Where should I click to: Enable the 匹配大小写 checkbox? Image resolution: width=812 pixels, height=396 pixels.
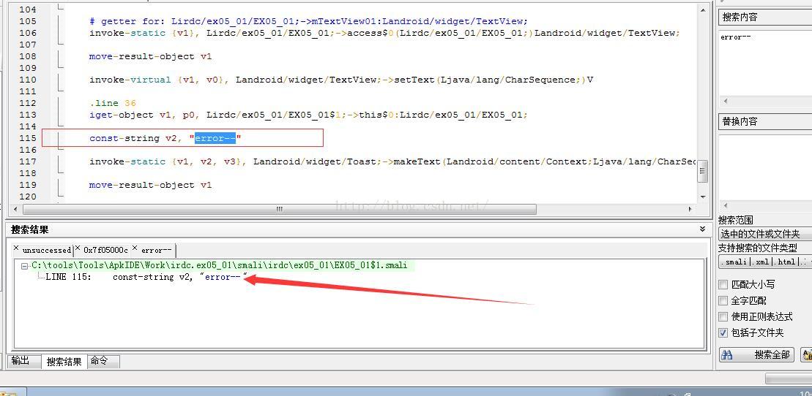723,284
